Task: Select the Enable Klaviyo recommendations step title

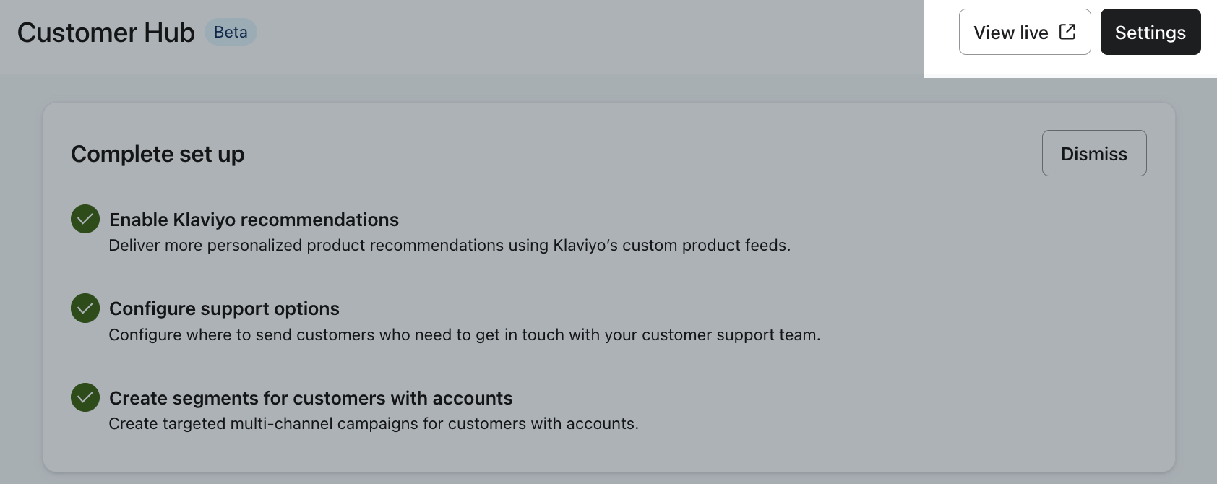Action: click(254, 220)
